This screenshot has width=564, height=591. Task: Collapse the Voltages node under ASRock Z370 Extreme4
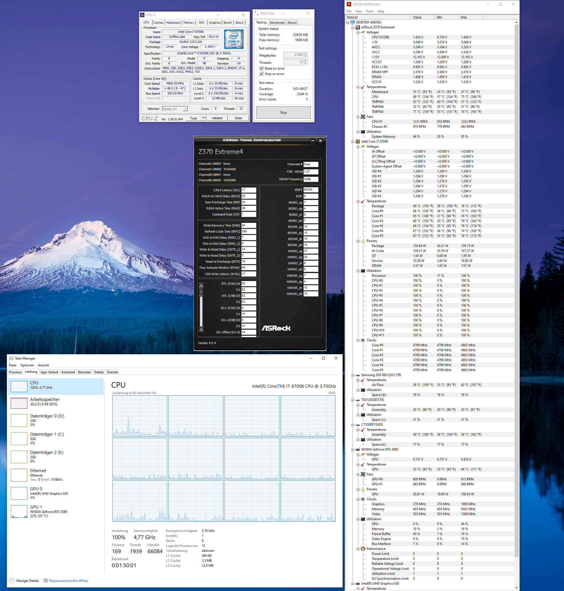(358, 33)
